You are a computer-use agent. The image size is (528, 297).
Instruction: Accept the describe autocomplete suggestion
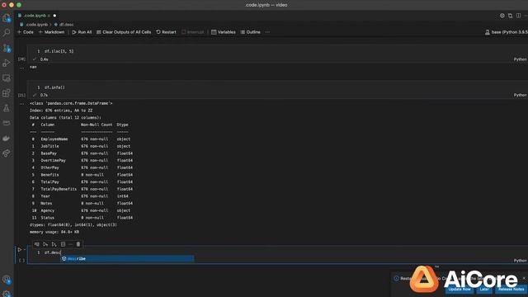point(127,258)
